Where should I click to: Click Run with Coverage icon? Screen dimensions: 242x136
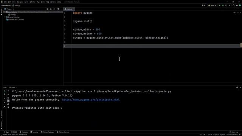click(226, 5)
